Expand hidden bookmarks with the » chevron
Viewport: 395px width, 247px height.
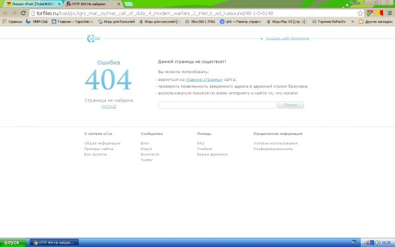[352, 22]
